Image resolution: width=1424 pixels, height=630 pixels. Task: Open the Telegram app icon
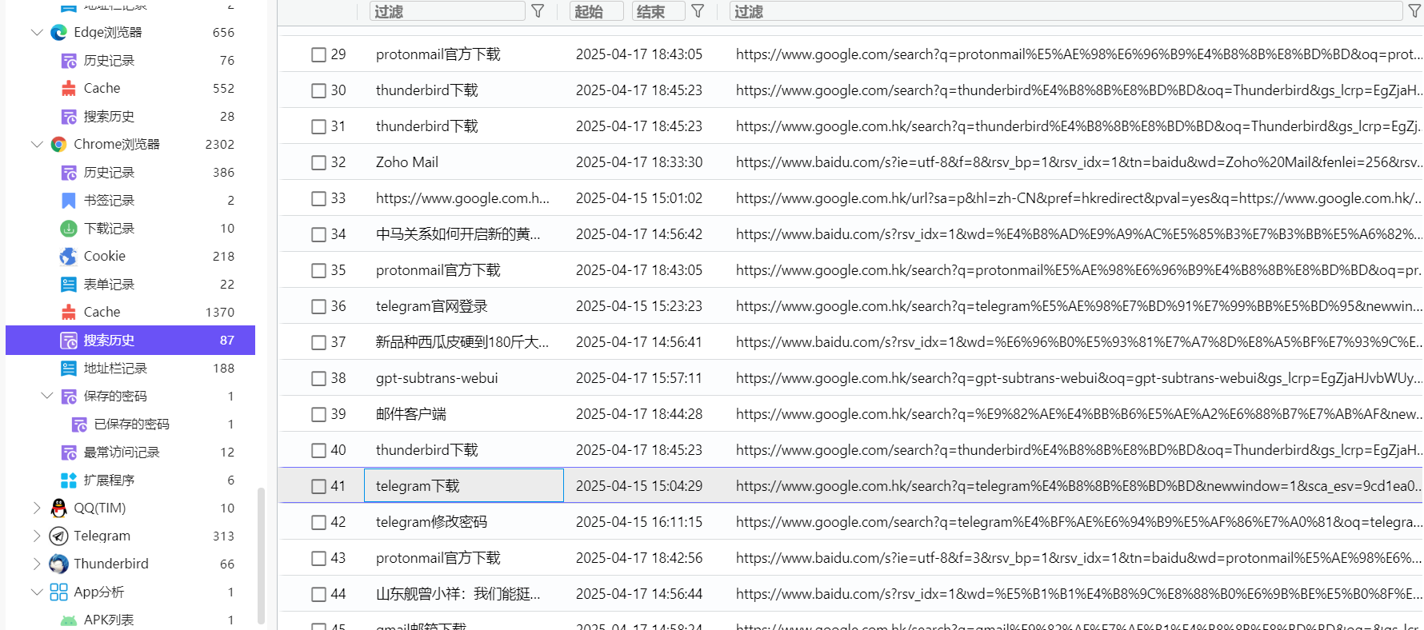(58, 536)
